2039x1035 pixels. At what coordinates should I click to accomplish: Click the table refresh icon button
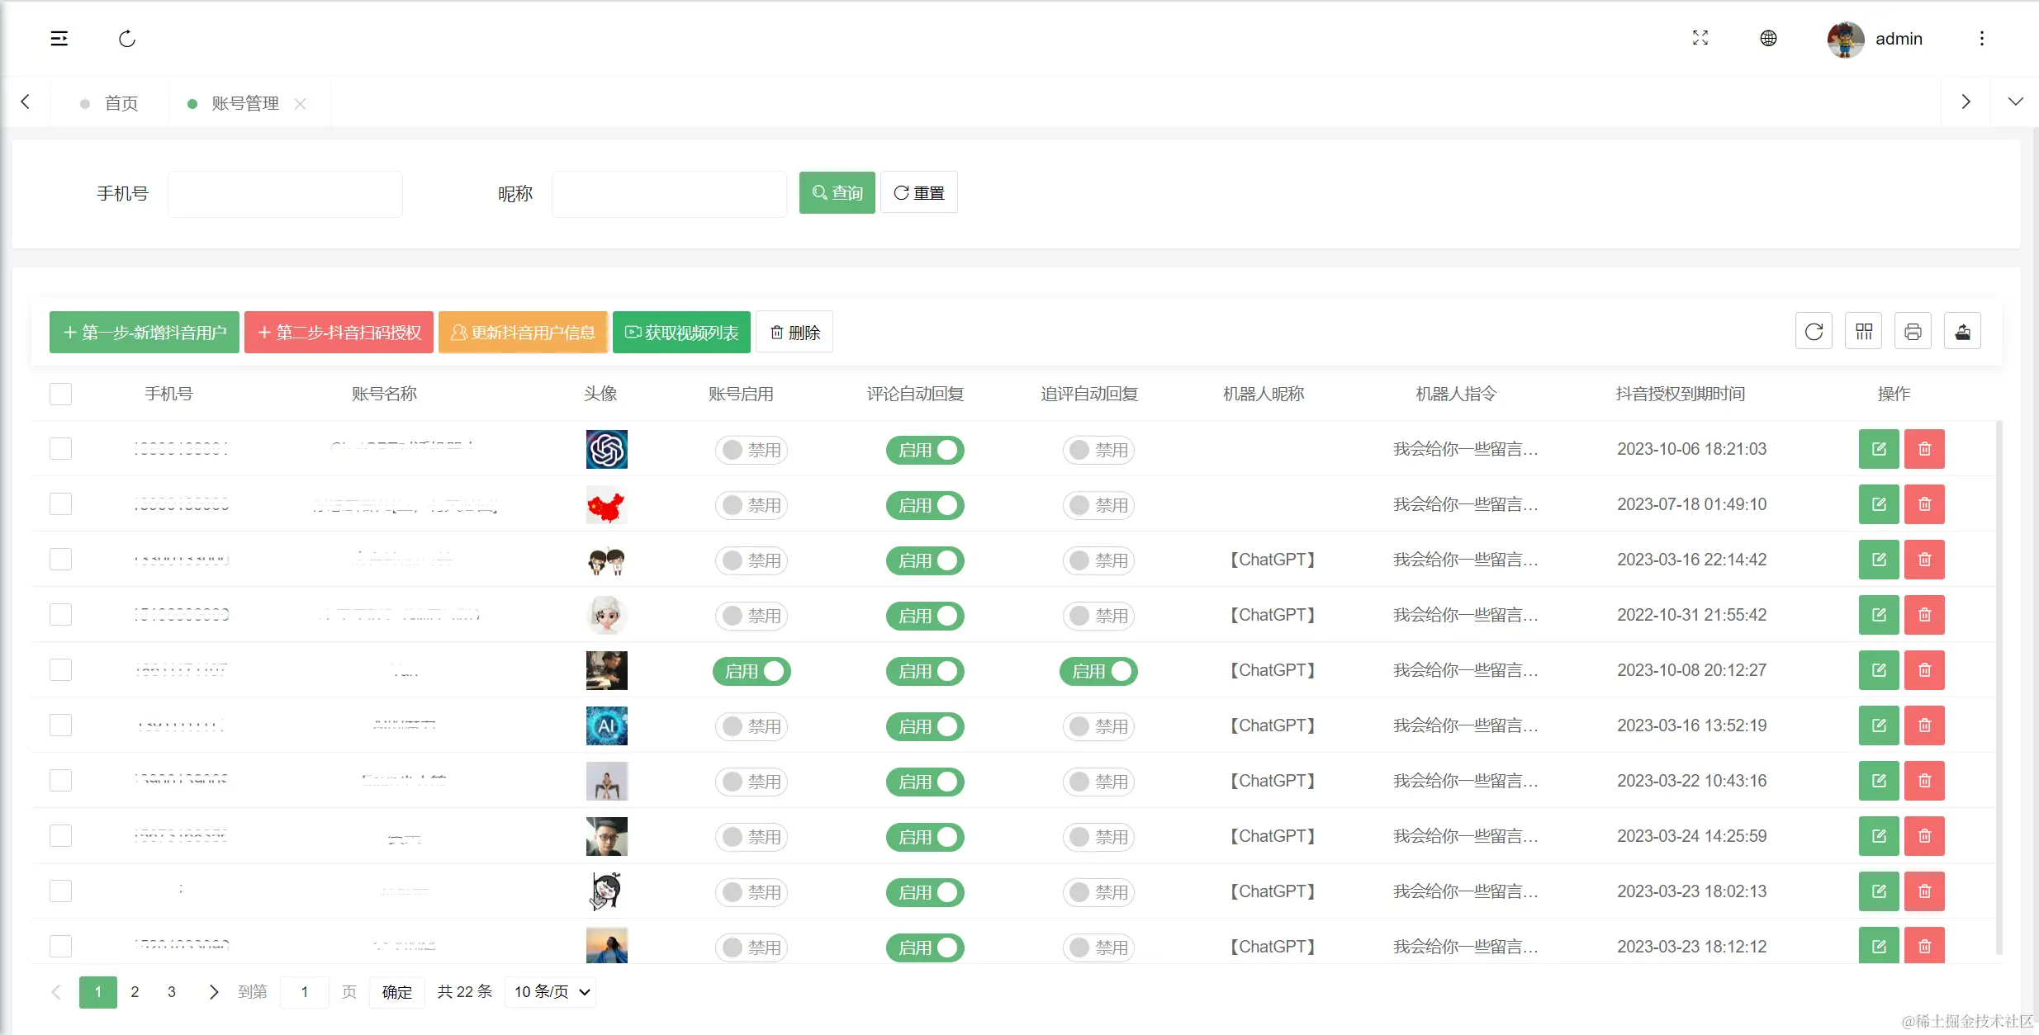tap(1814, 332)
